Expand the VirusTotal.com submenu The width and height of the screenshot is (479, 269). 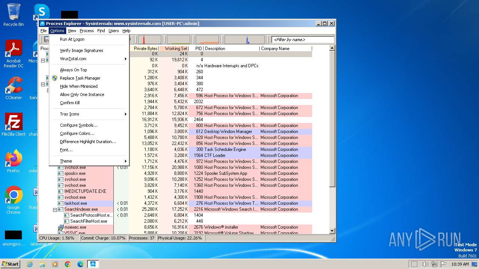tap(89, 59)
